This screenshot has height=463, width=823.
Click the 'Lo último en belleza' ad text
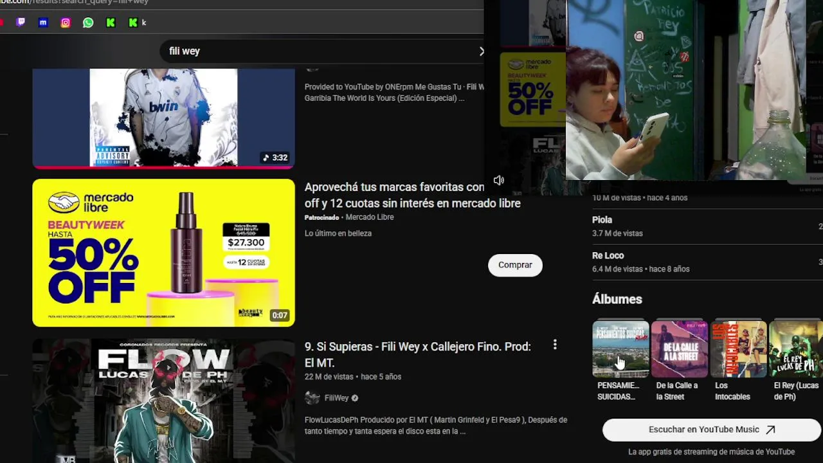[338, 233]
